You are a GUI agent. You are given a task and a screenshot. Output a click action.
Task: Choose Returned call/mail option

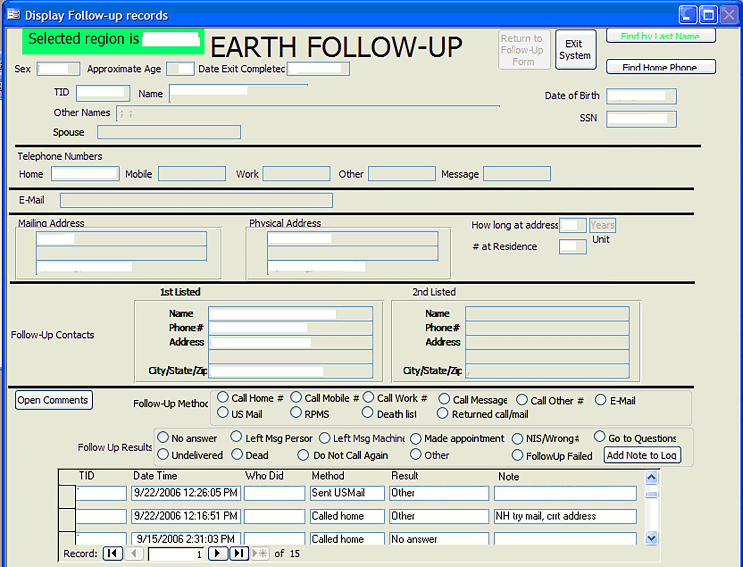[x=442, y=413]
